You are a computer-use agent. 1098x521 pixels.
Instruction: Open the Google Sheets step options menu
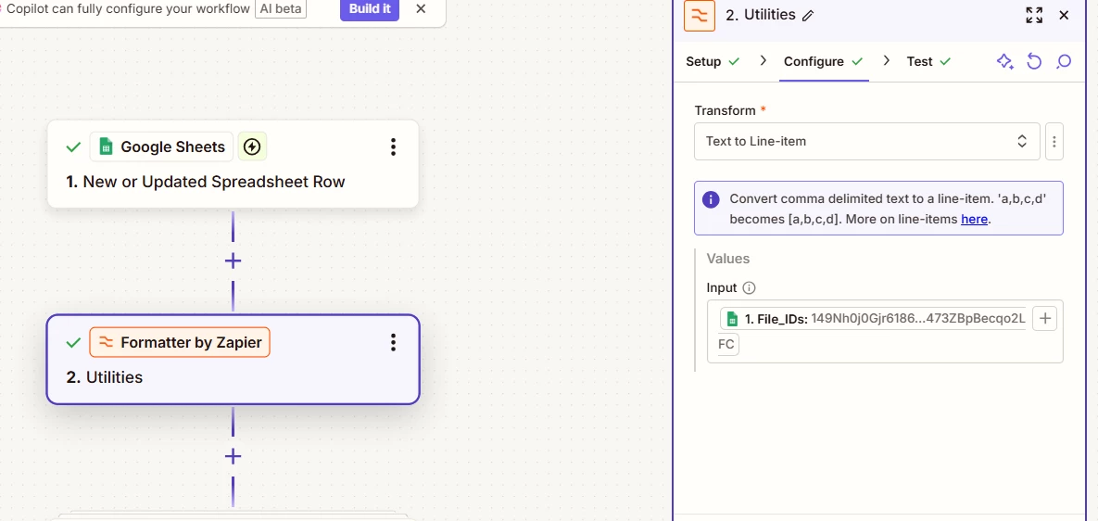coord(393,147)
